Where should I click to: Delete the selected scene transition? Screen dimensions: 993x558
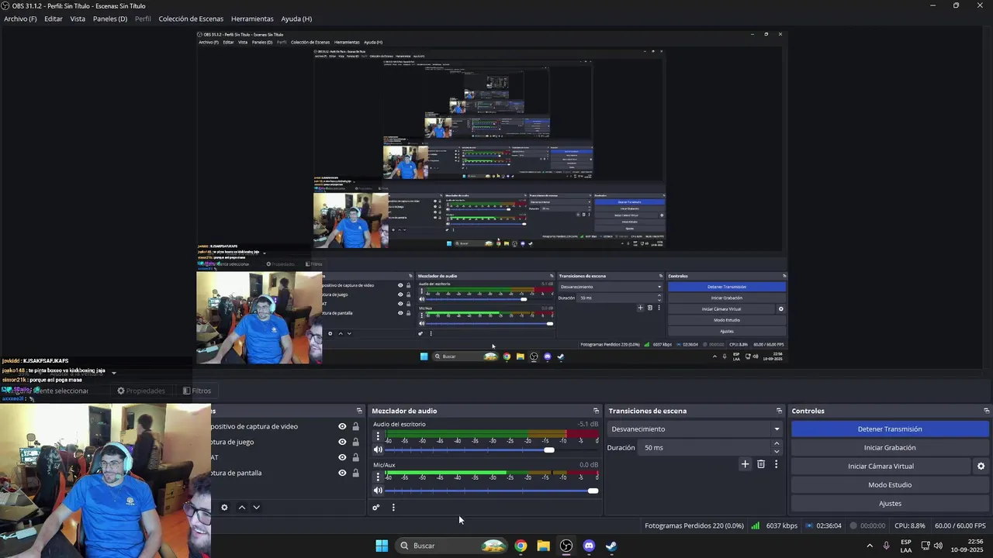point(761,464)
